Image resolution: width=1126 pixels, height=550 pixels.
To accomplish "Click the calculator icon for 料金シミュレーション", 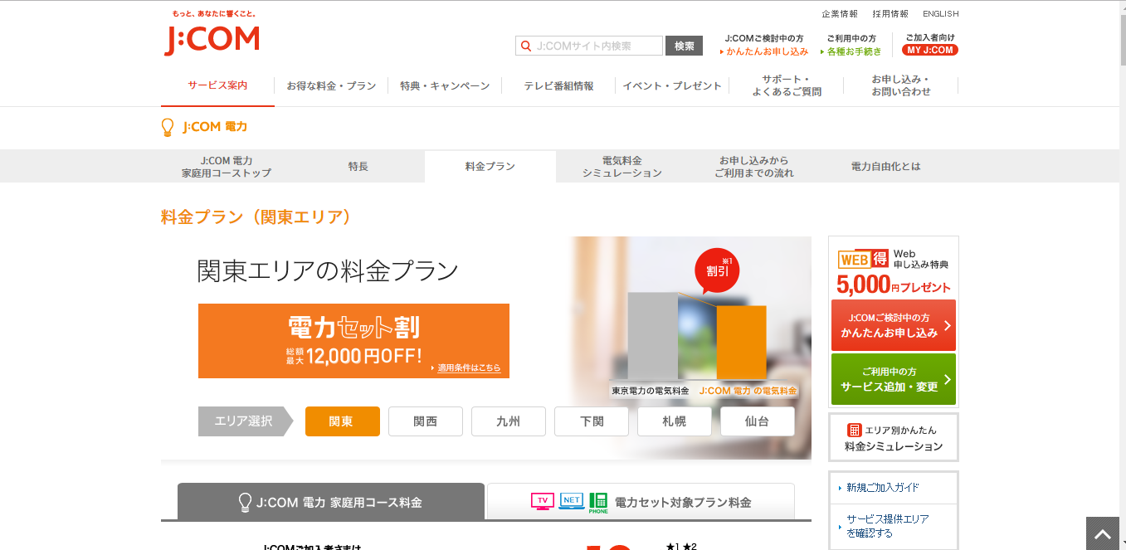I will click(x=854, y=430).
